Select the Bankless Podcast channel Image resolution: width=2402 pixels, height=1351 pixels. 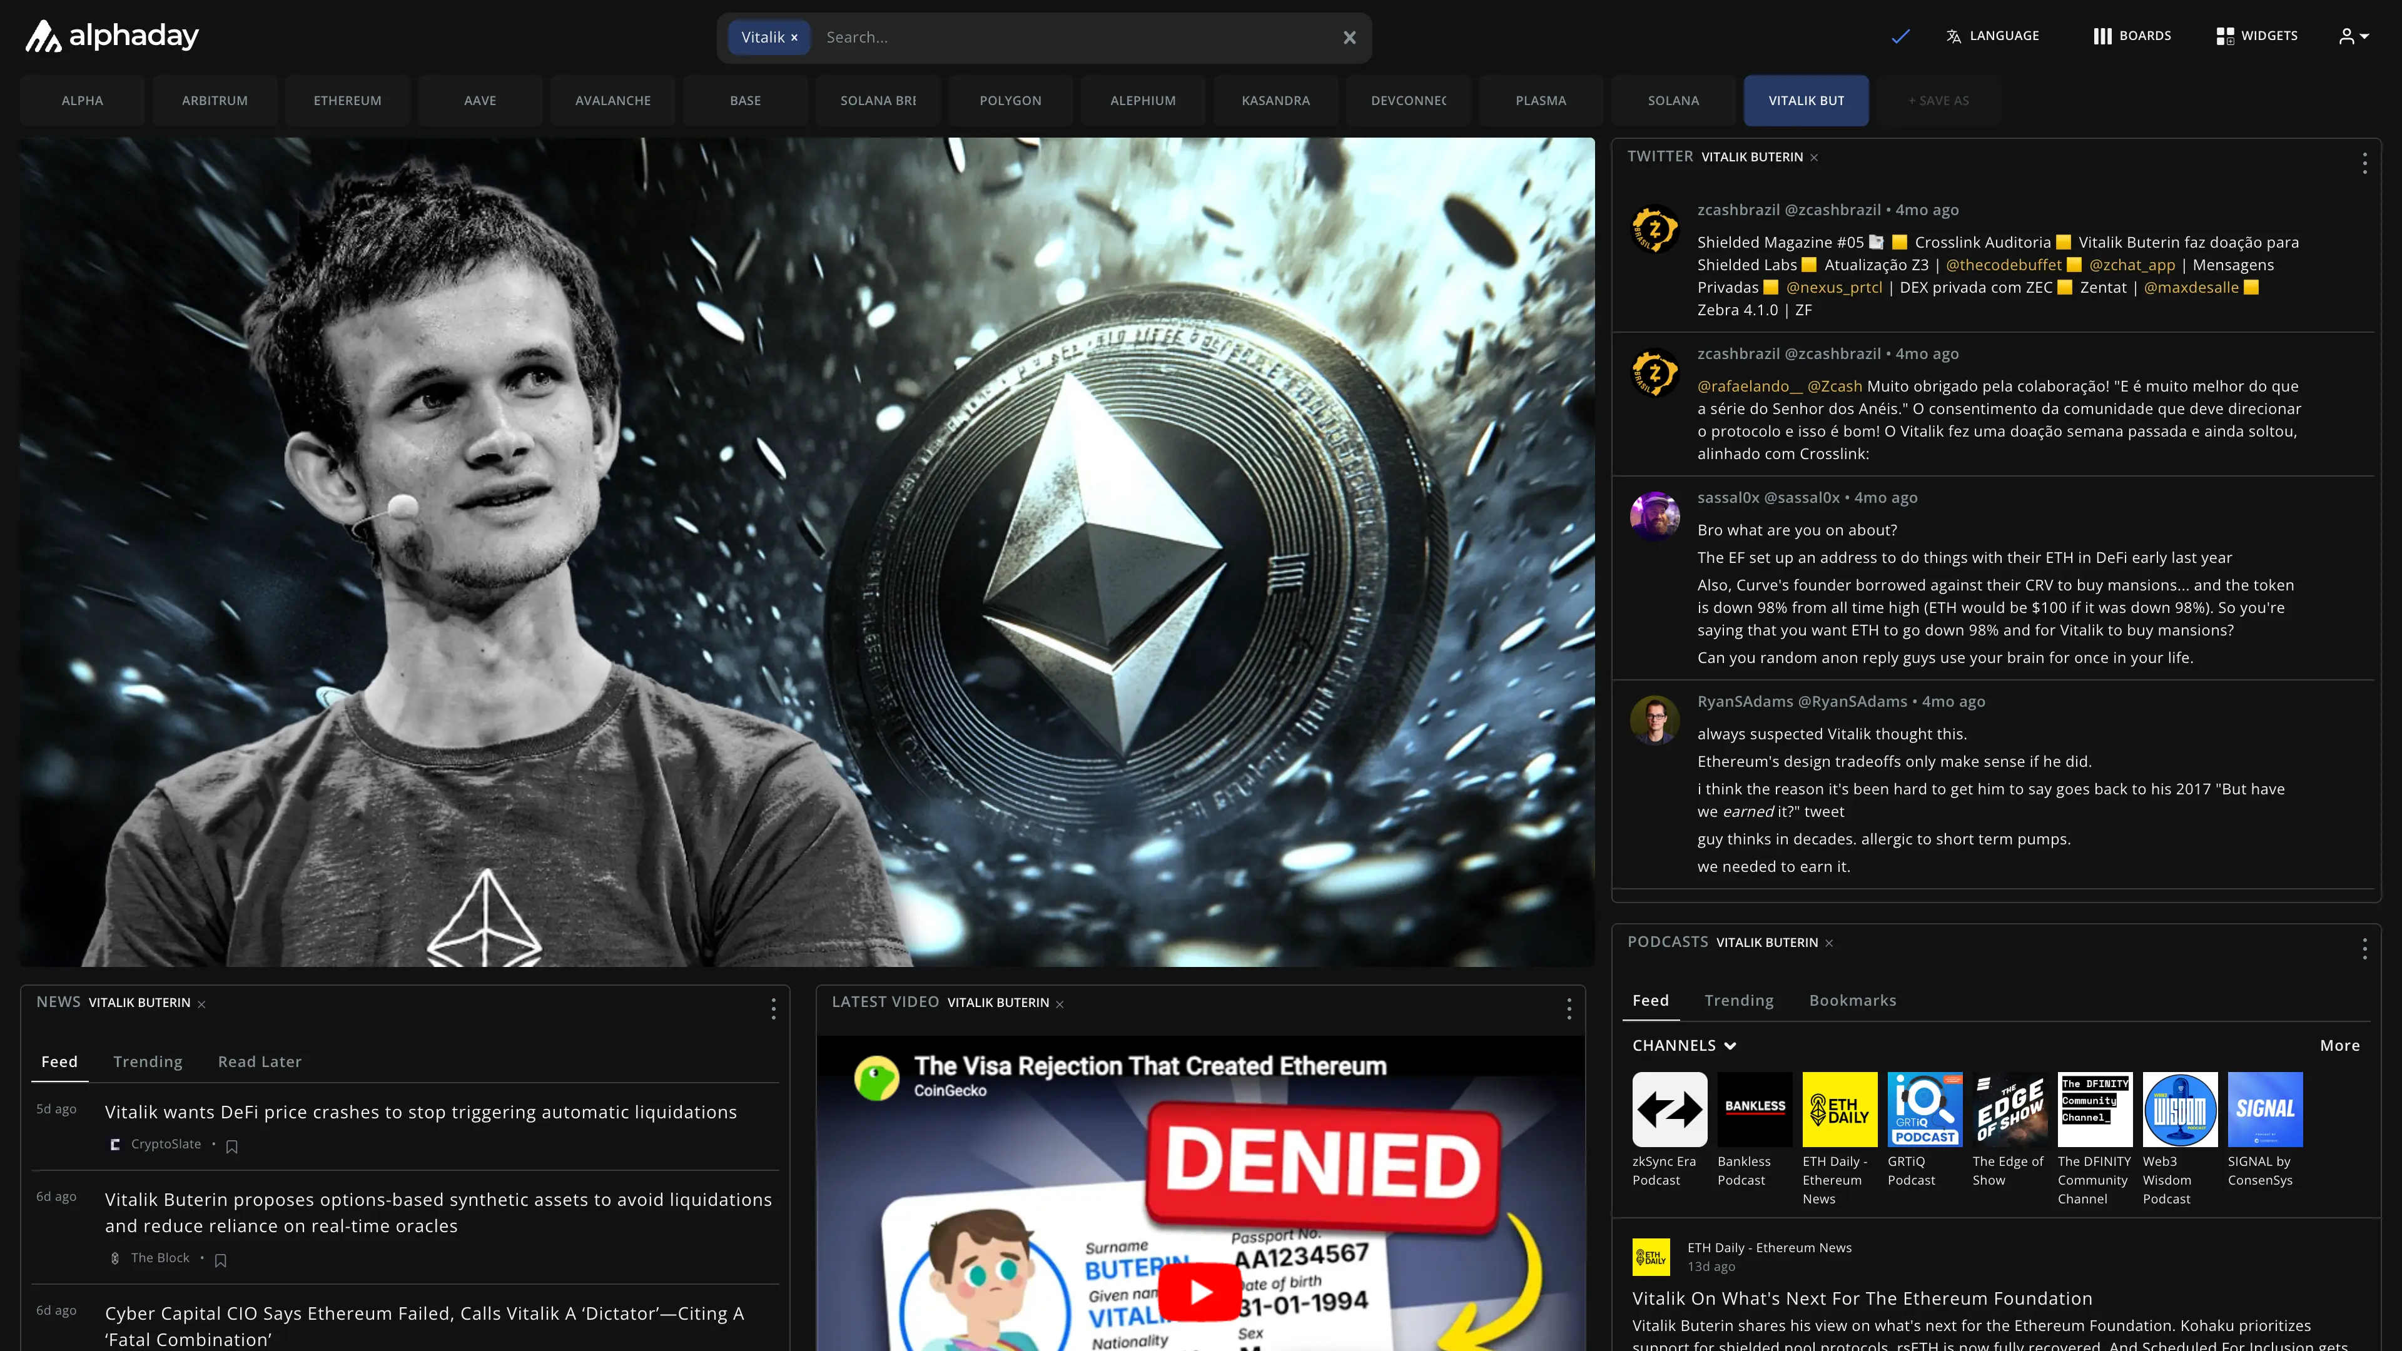(x=1754, y=1110)
